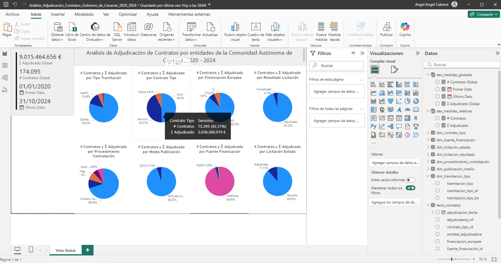Select the donut chart visualization icon
This screenshot has width=501, height=263.
coord(416,101)
